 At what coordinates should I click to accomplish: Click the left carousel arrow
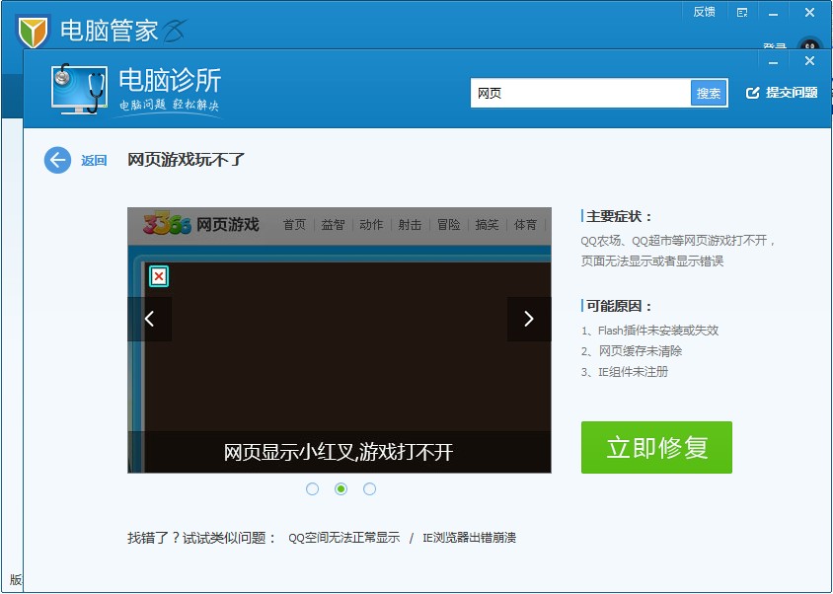click(x=150, y=319)
